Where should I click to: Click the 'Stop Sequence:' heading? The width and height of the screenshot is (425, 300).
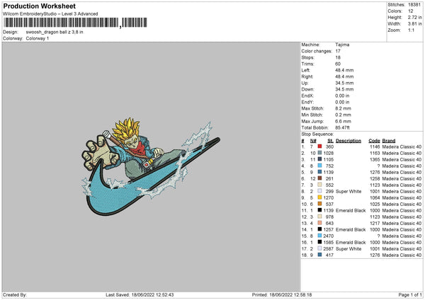[x=317, y=134]
